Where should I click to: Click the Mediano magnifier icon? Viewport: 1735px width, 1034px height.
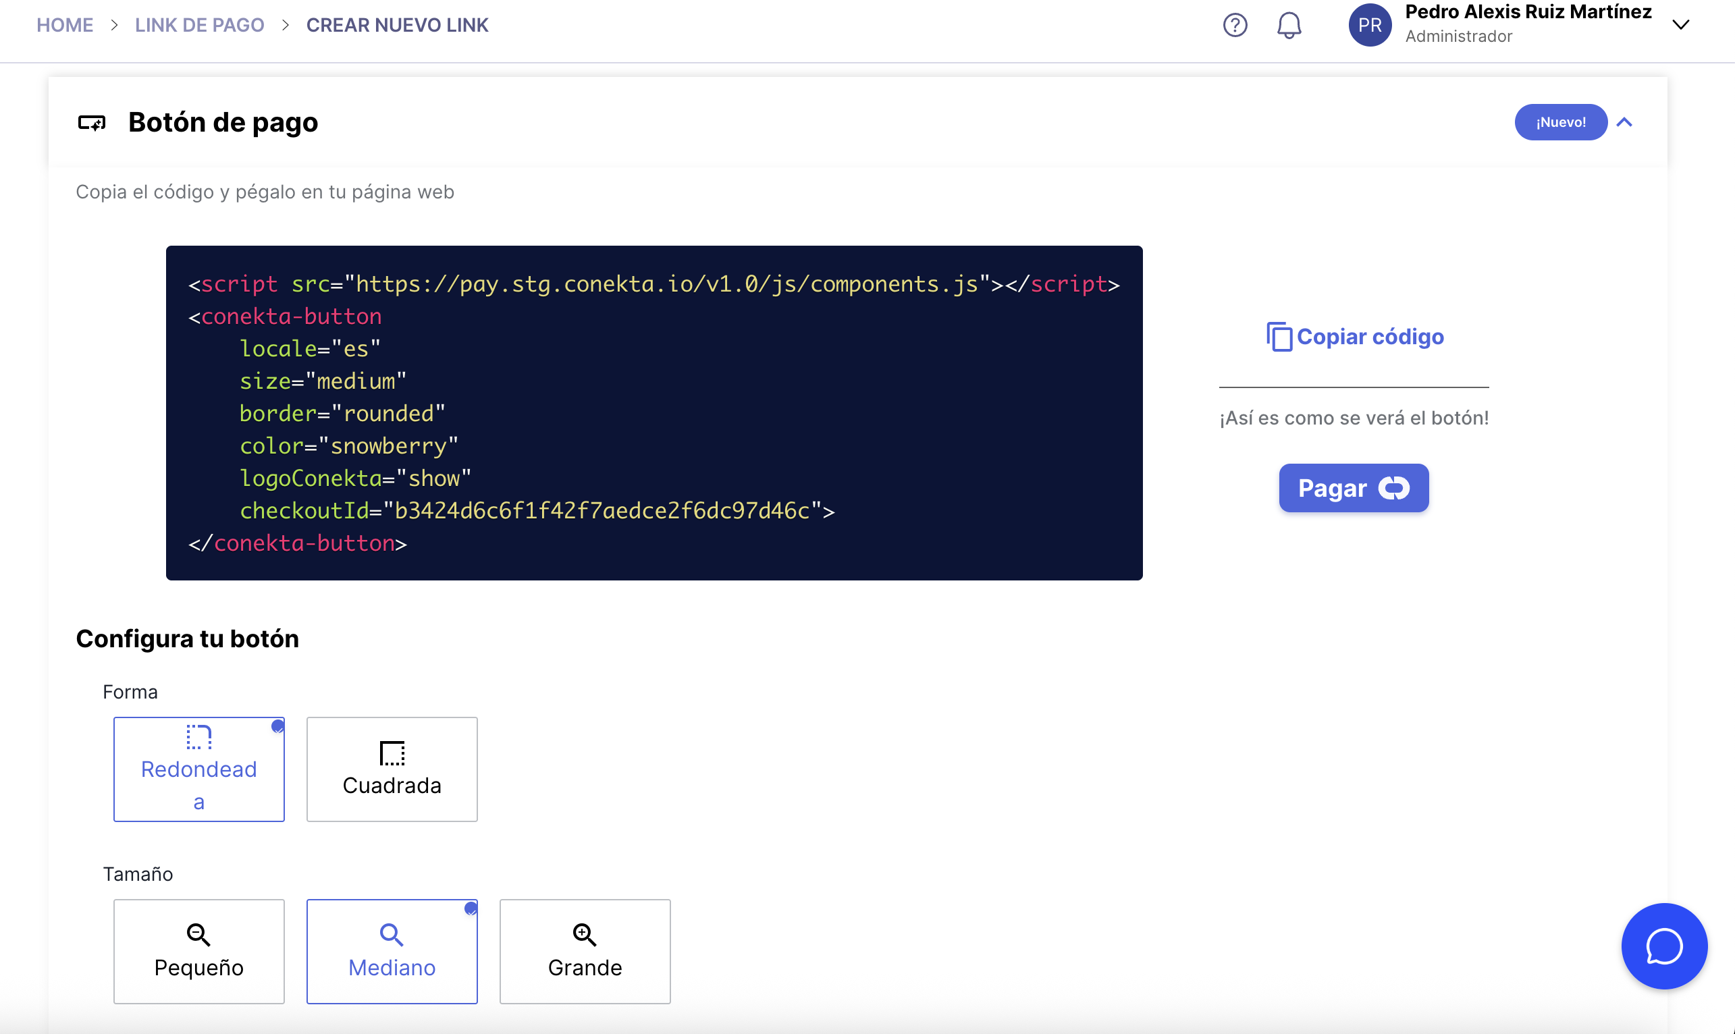pos(392,934)
